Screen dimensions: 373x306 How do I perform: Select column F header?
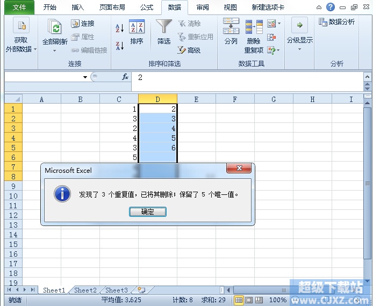point(235,99)
